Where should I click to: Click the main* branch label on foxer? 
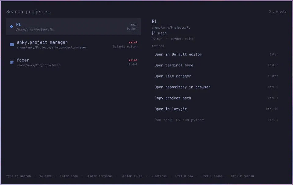point(133,60)
